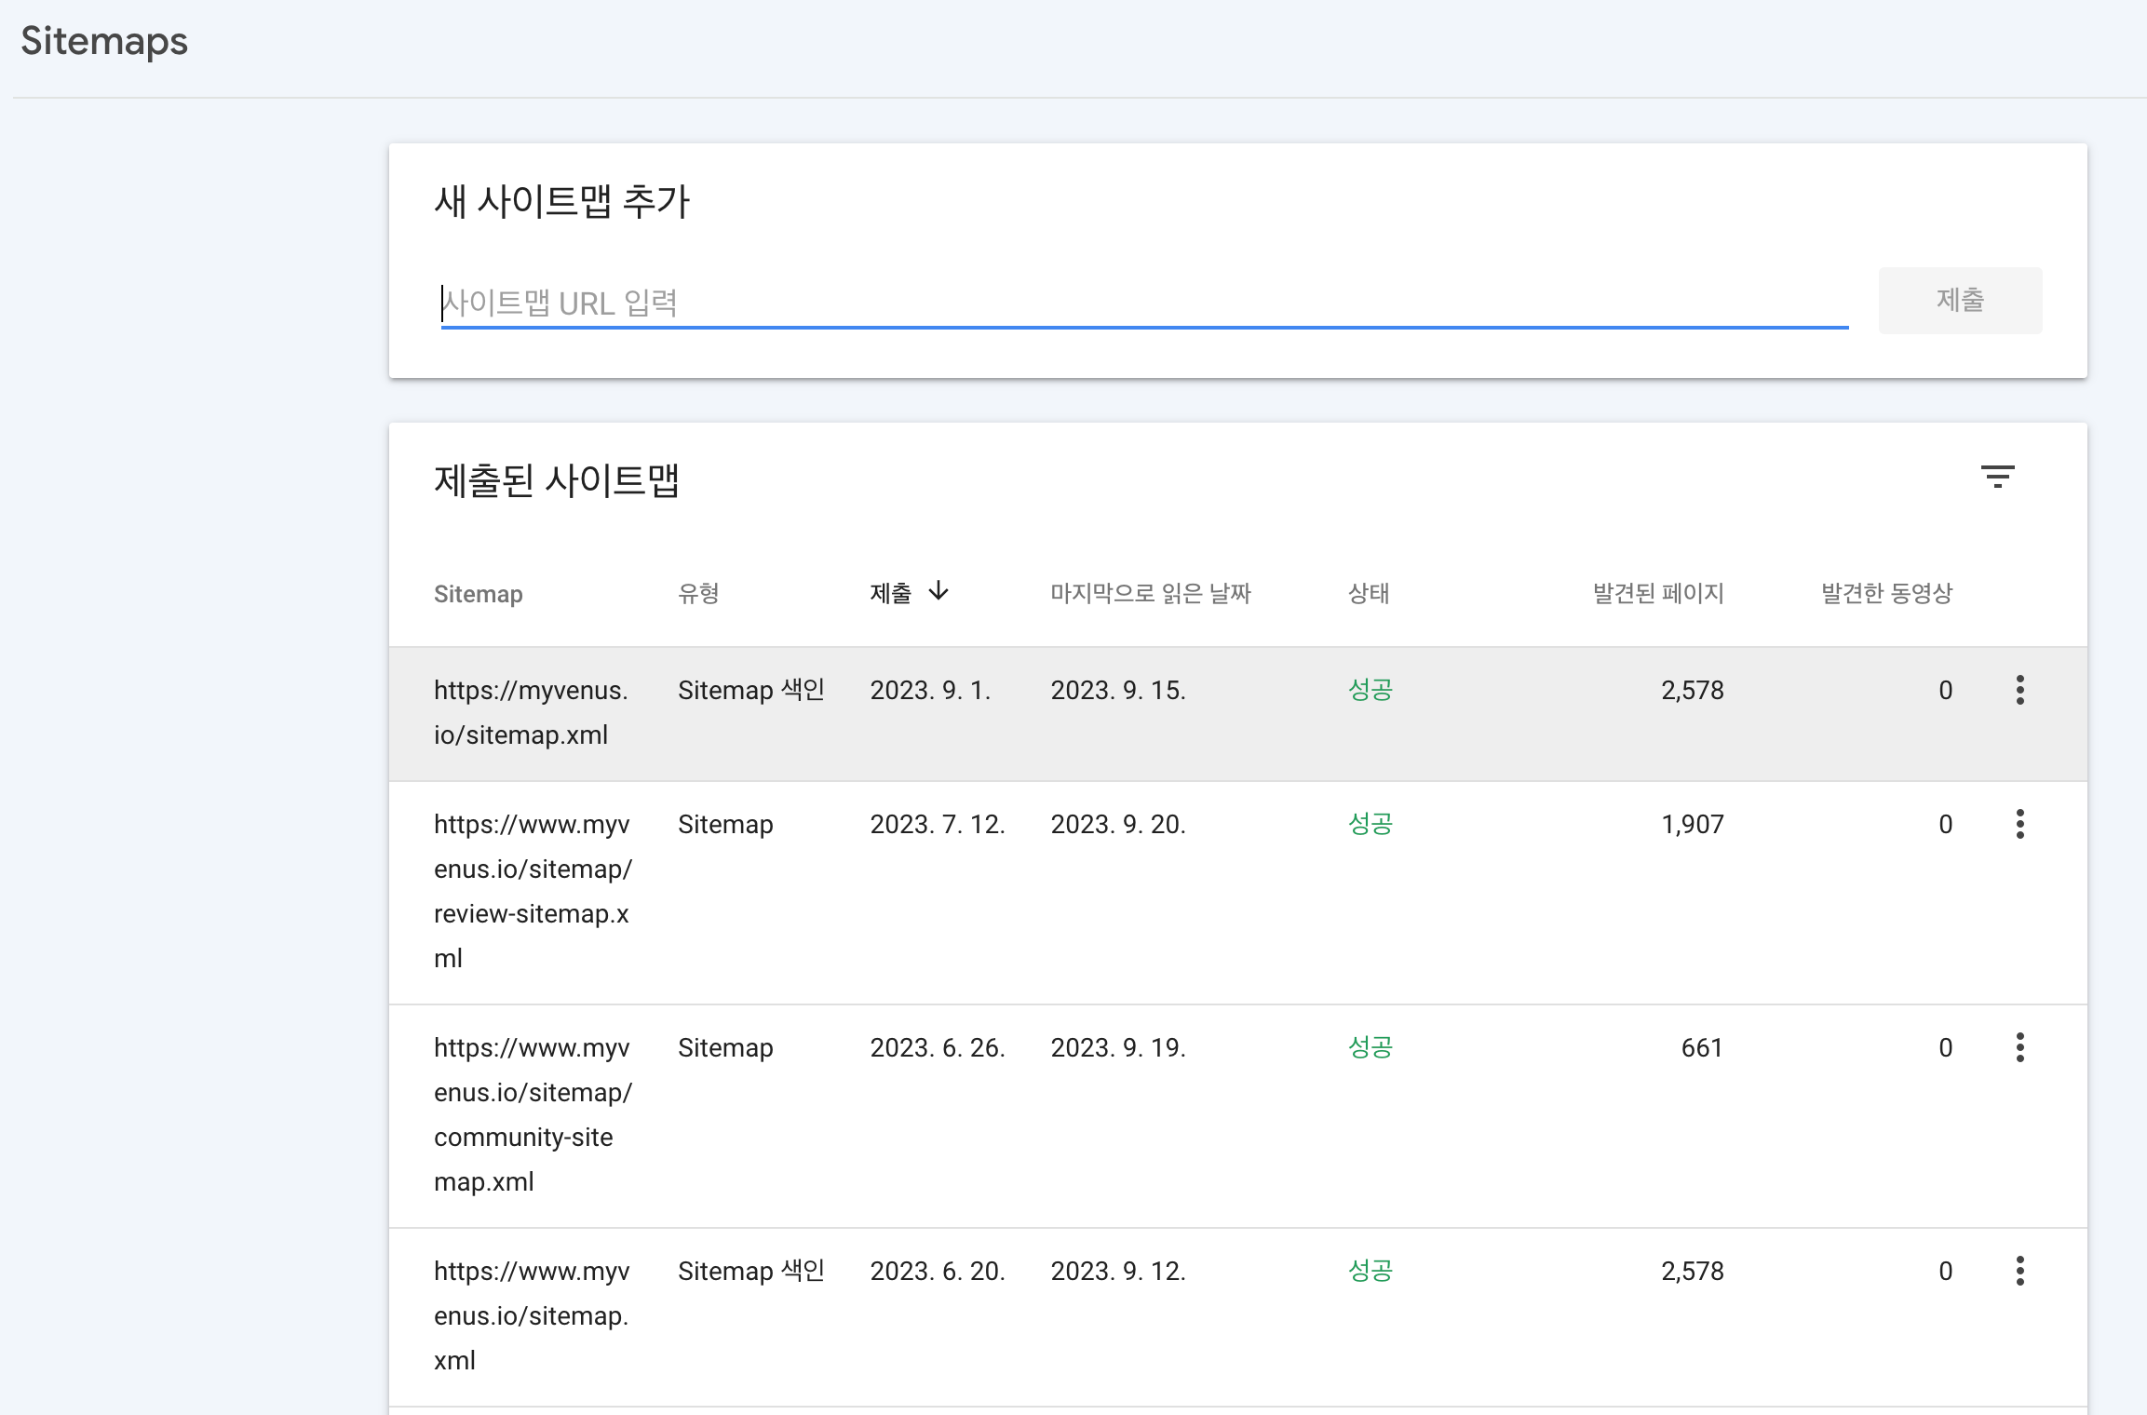This screenshot has width=2147, height=1415.
Task: Click the Sitemaps page title
Action: [104, 41]
